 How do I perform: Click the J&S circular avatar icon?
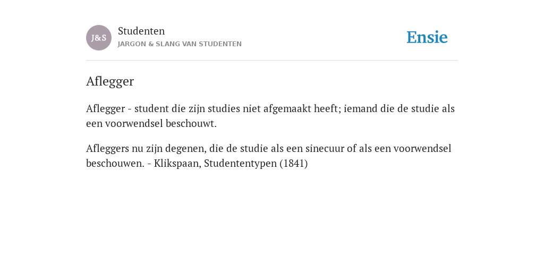pyautogui.click(x=99, y=38)
